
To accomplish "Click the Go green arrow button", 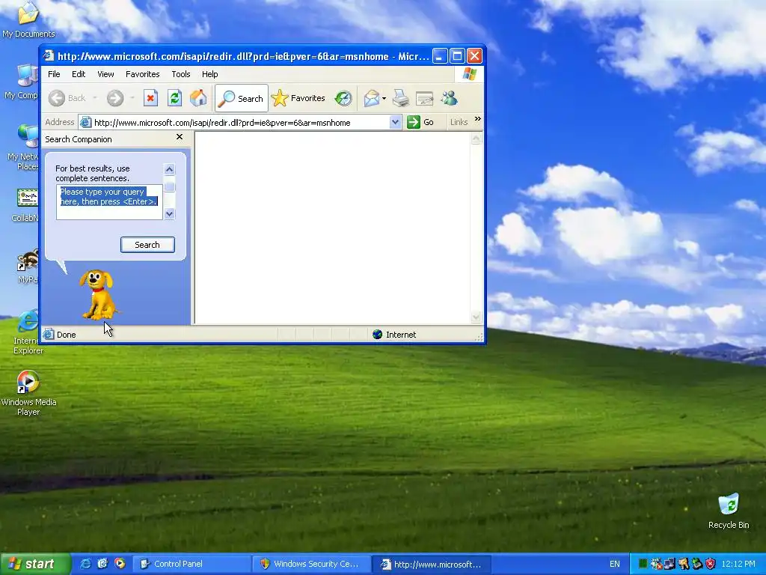I will [420, 122].
